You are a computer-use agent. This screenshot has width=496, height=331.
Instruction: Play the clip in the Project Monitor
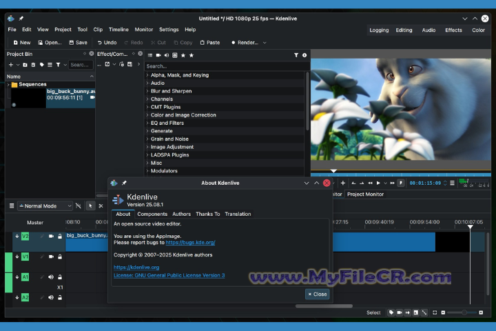(378, 183)
